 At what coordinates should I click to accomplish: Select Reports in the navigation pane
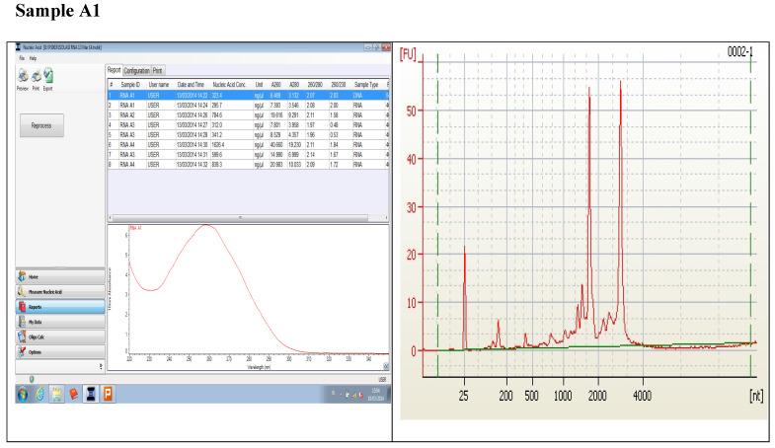click(x=60, y=307)
